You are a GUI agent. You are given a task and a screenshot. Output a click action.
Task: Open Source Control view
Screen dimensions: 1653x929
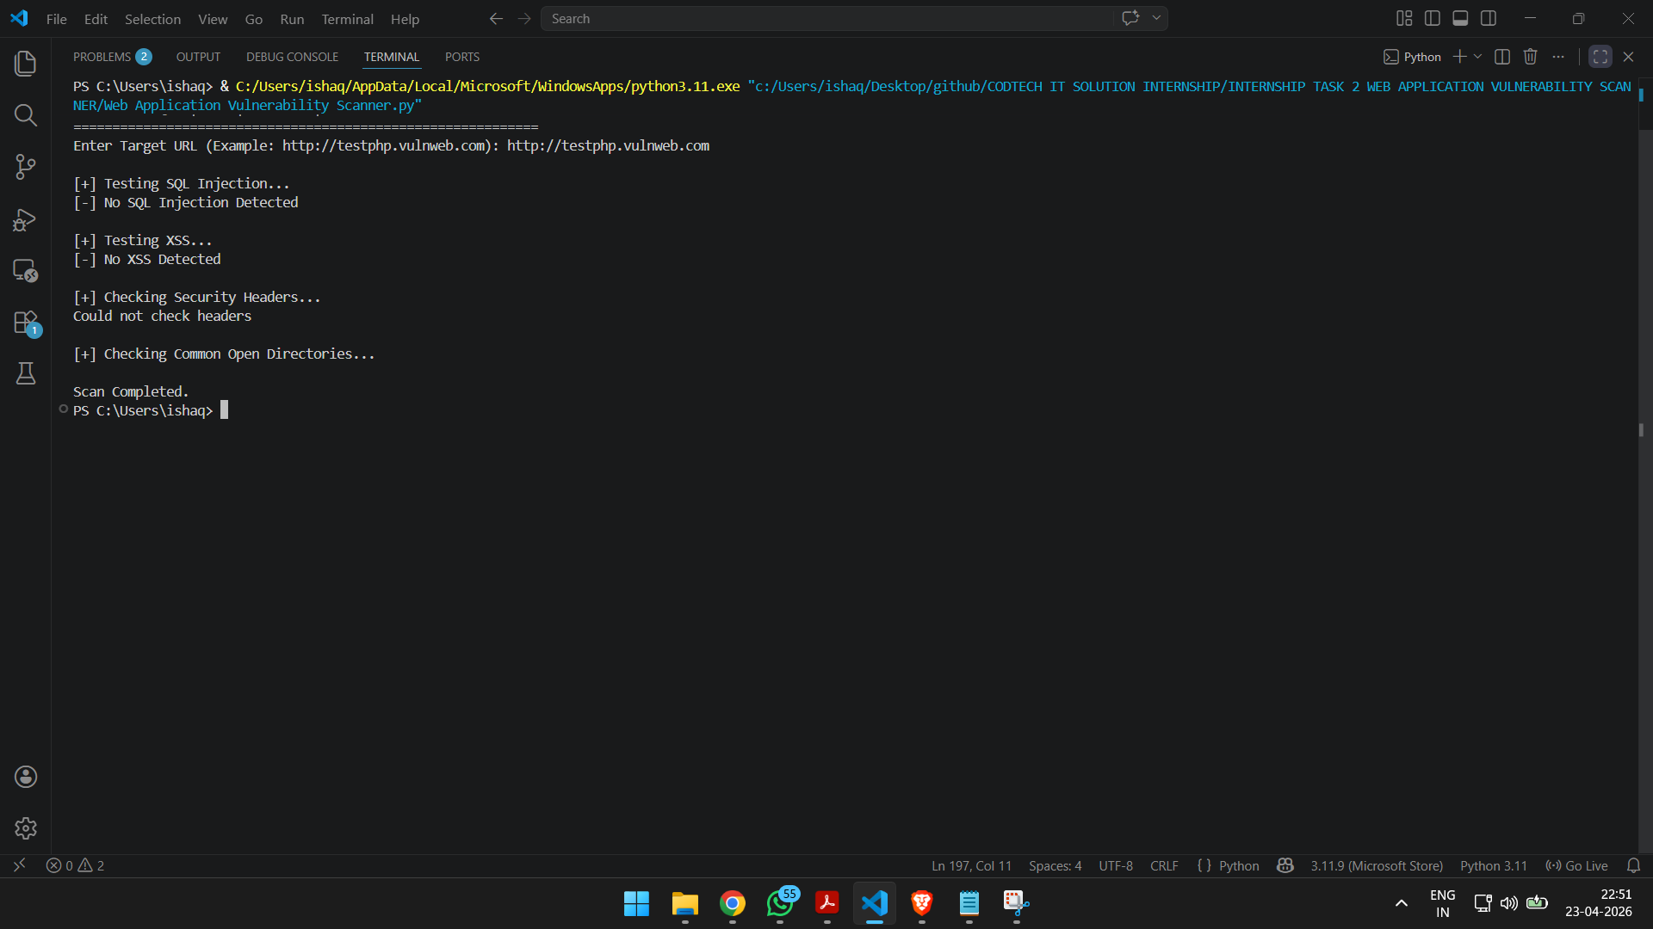pyautogui.click(x=26, y=167)
